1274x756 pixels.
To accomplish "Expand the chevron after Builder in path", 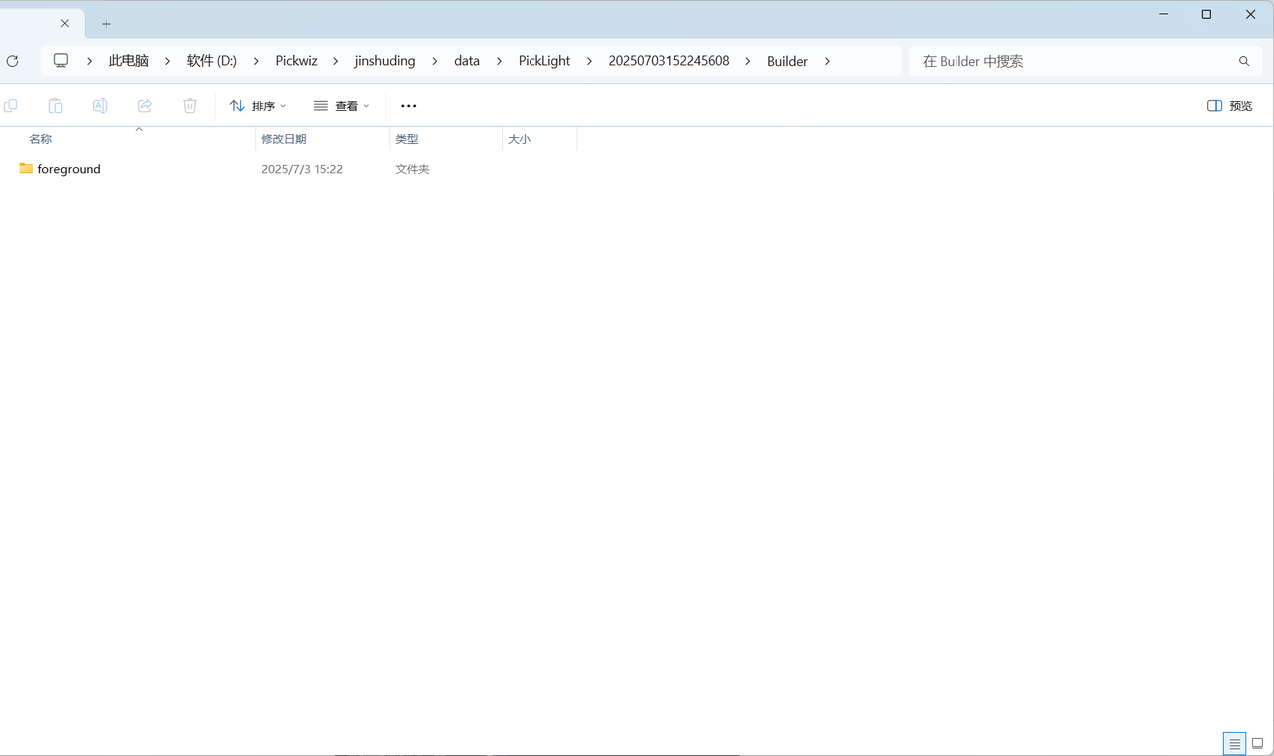I will pos(827,61).
